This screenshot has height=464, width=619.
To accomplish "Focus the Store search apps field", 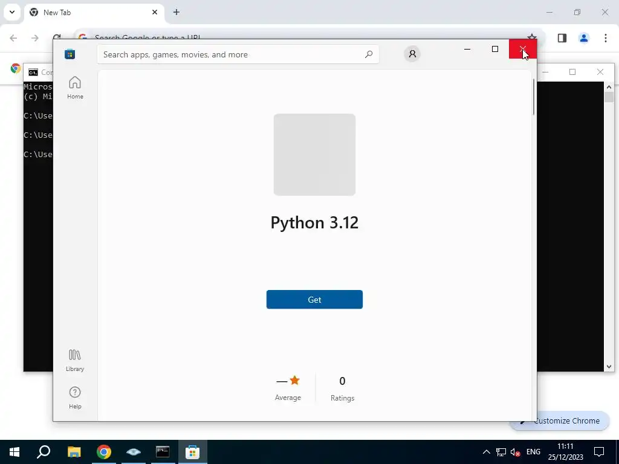I will 238,54.
